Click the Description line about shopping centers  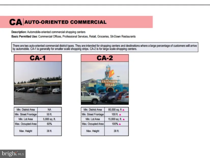pyautogui.click(x=48, y=32)
